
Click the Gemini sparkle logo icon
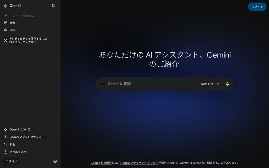click(5, 6)
